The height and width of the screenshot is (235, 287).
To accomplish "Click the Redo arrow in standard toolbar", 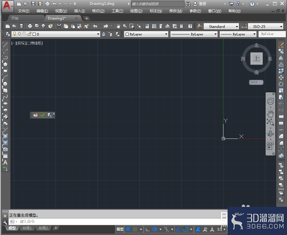I will [106, 26].
